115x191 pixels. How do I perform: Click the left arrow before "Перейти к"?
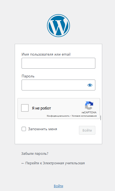(x=23, y=163)
